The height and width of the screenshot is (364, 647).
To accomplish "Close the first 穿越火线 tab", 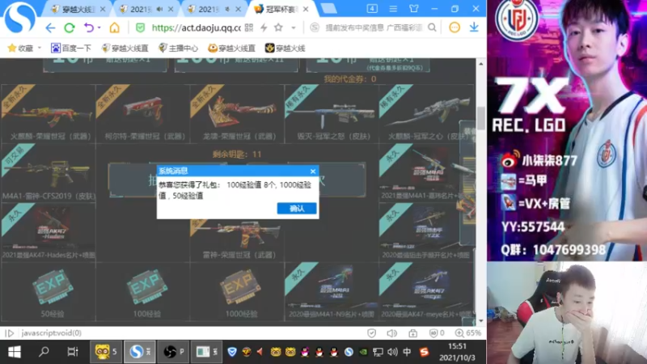I will (103, 9).
